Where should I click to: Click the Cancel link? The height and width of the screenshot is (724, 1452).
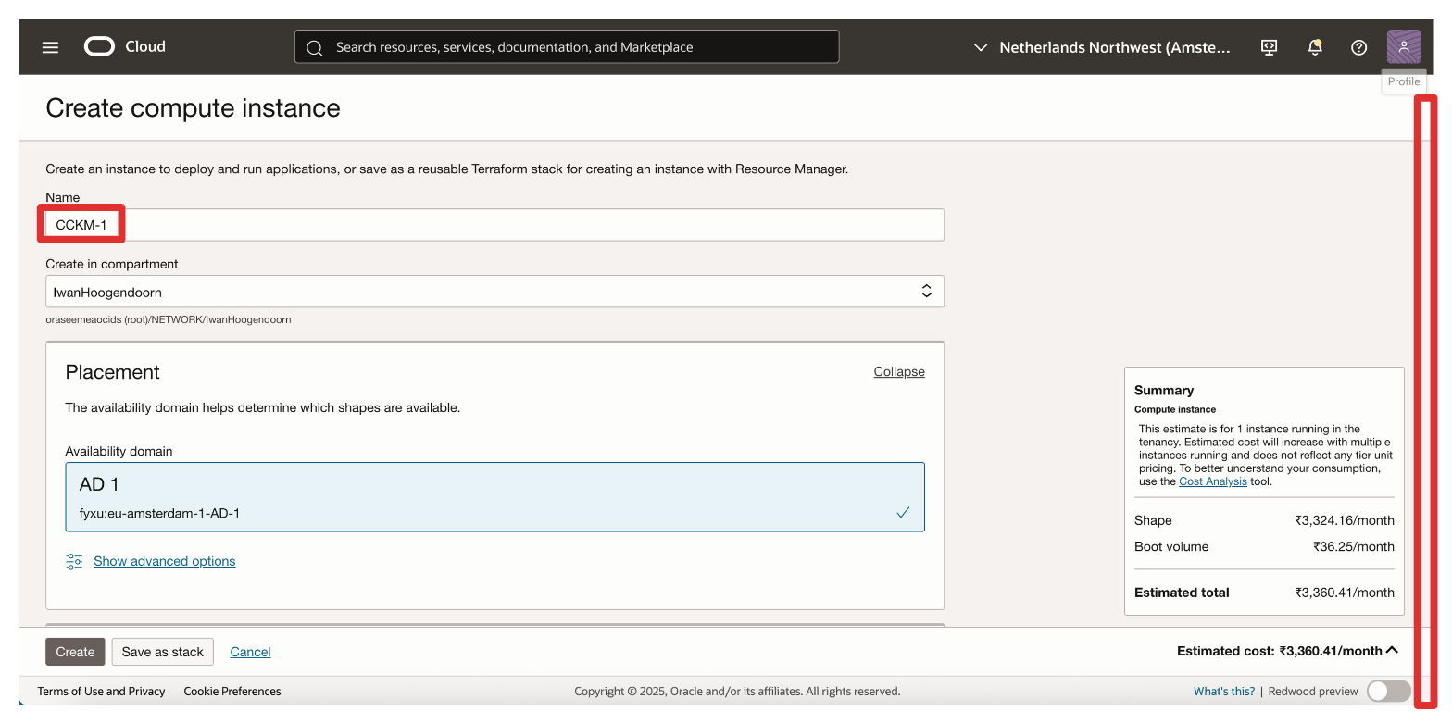[x=250, y=652]
